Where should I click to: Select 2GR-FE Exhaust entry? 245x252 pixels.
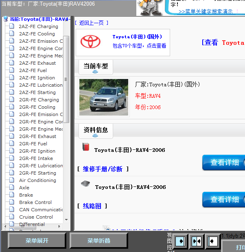click(37, 136)
